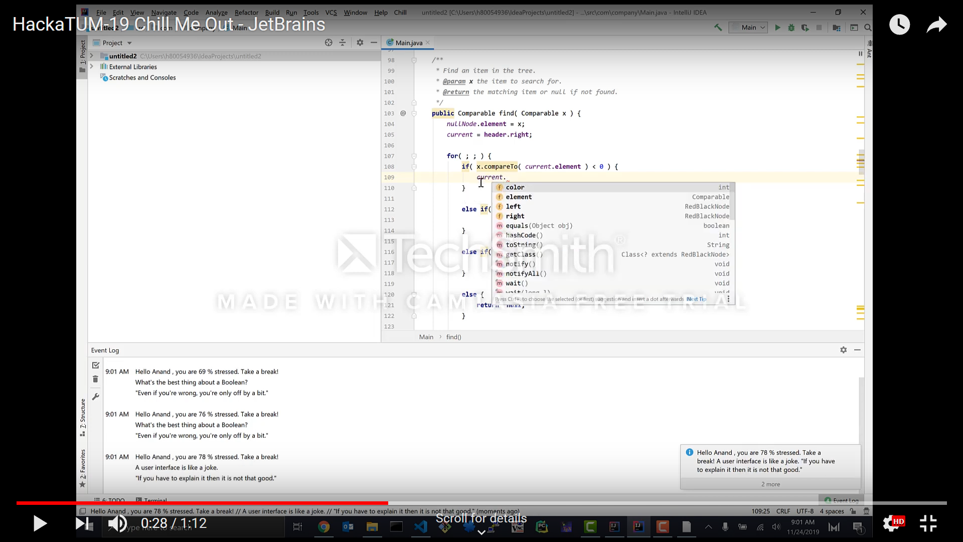
Task: Click the Next Tip link in the autocomplete popup
Action: coord(696,299)
